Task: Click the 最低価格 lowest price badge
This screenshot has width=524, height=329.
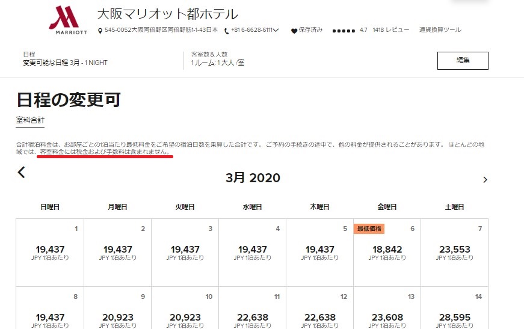Action: point(369,229)
